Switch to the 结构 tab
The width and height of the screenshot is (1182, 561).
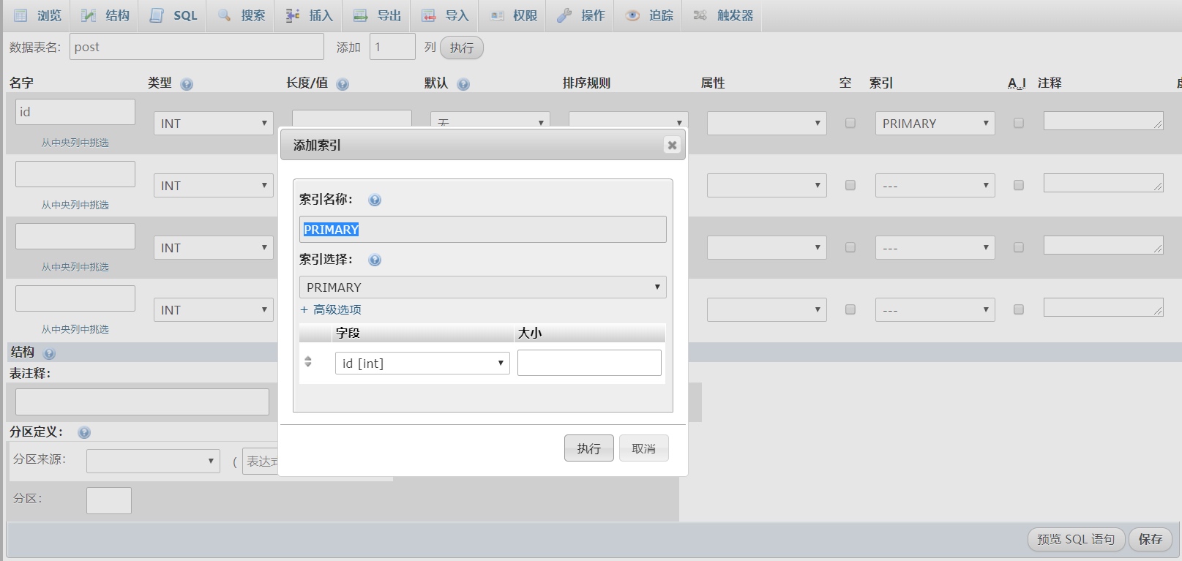105,15
